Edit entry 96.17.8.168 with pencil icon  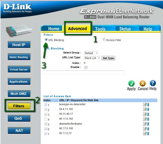144,129
